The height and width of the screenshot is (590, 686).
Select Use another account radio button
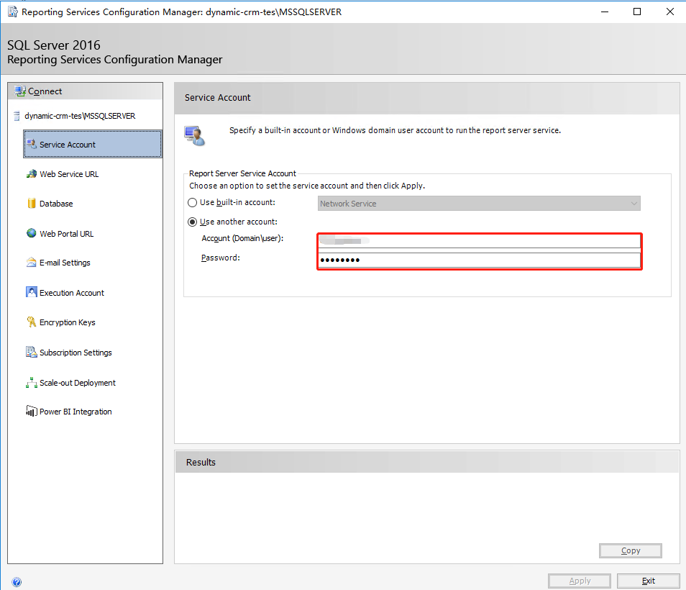(192, 222)
